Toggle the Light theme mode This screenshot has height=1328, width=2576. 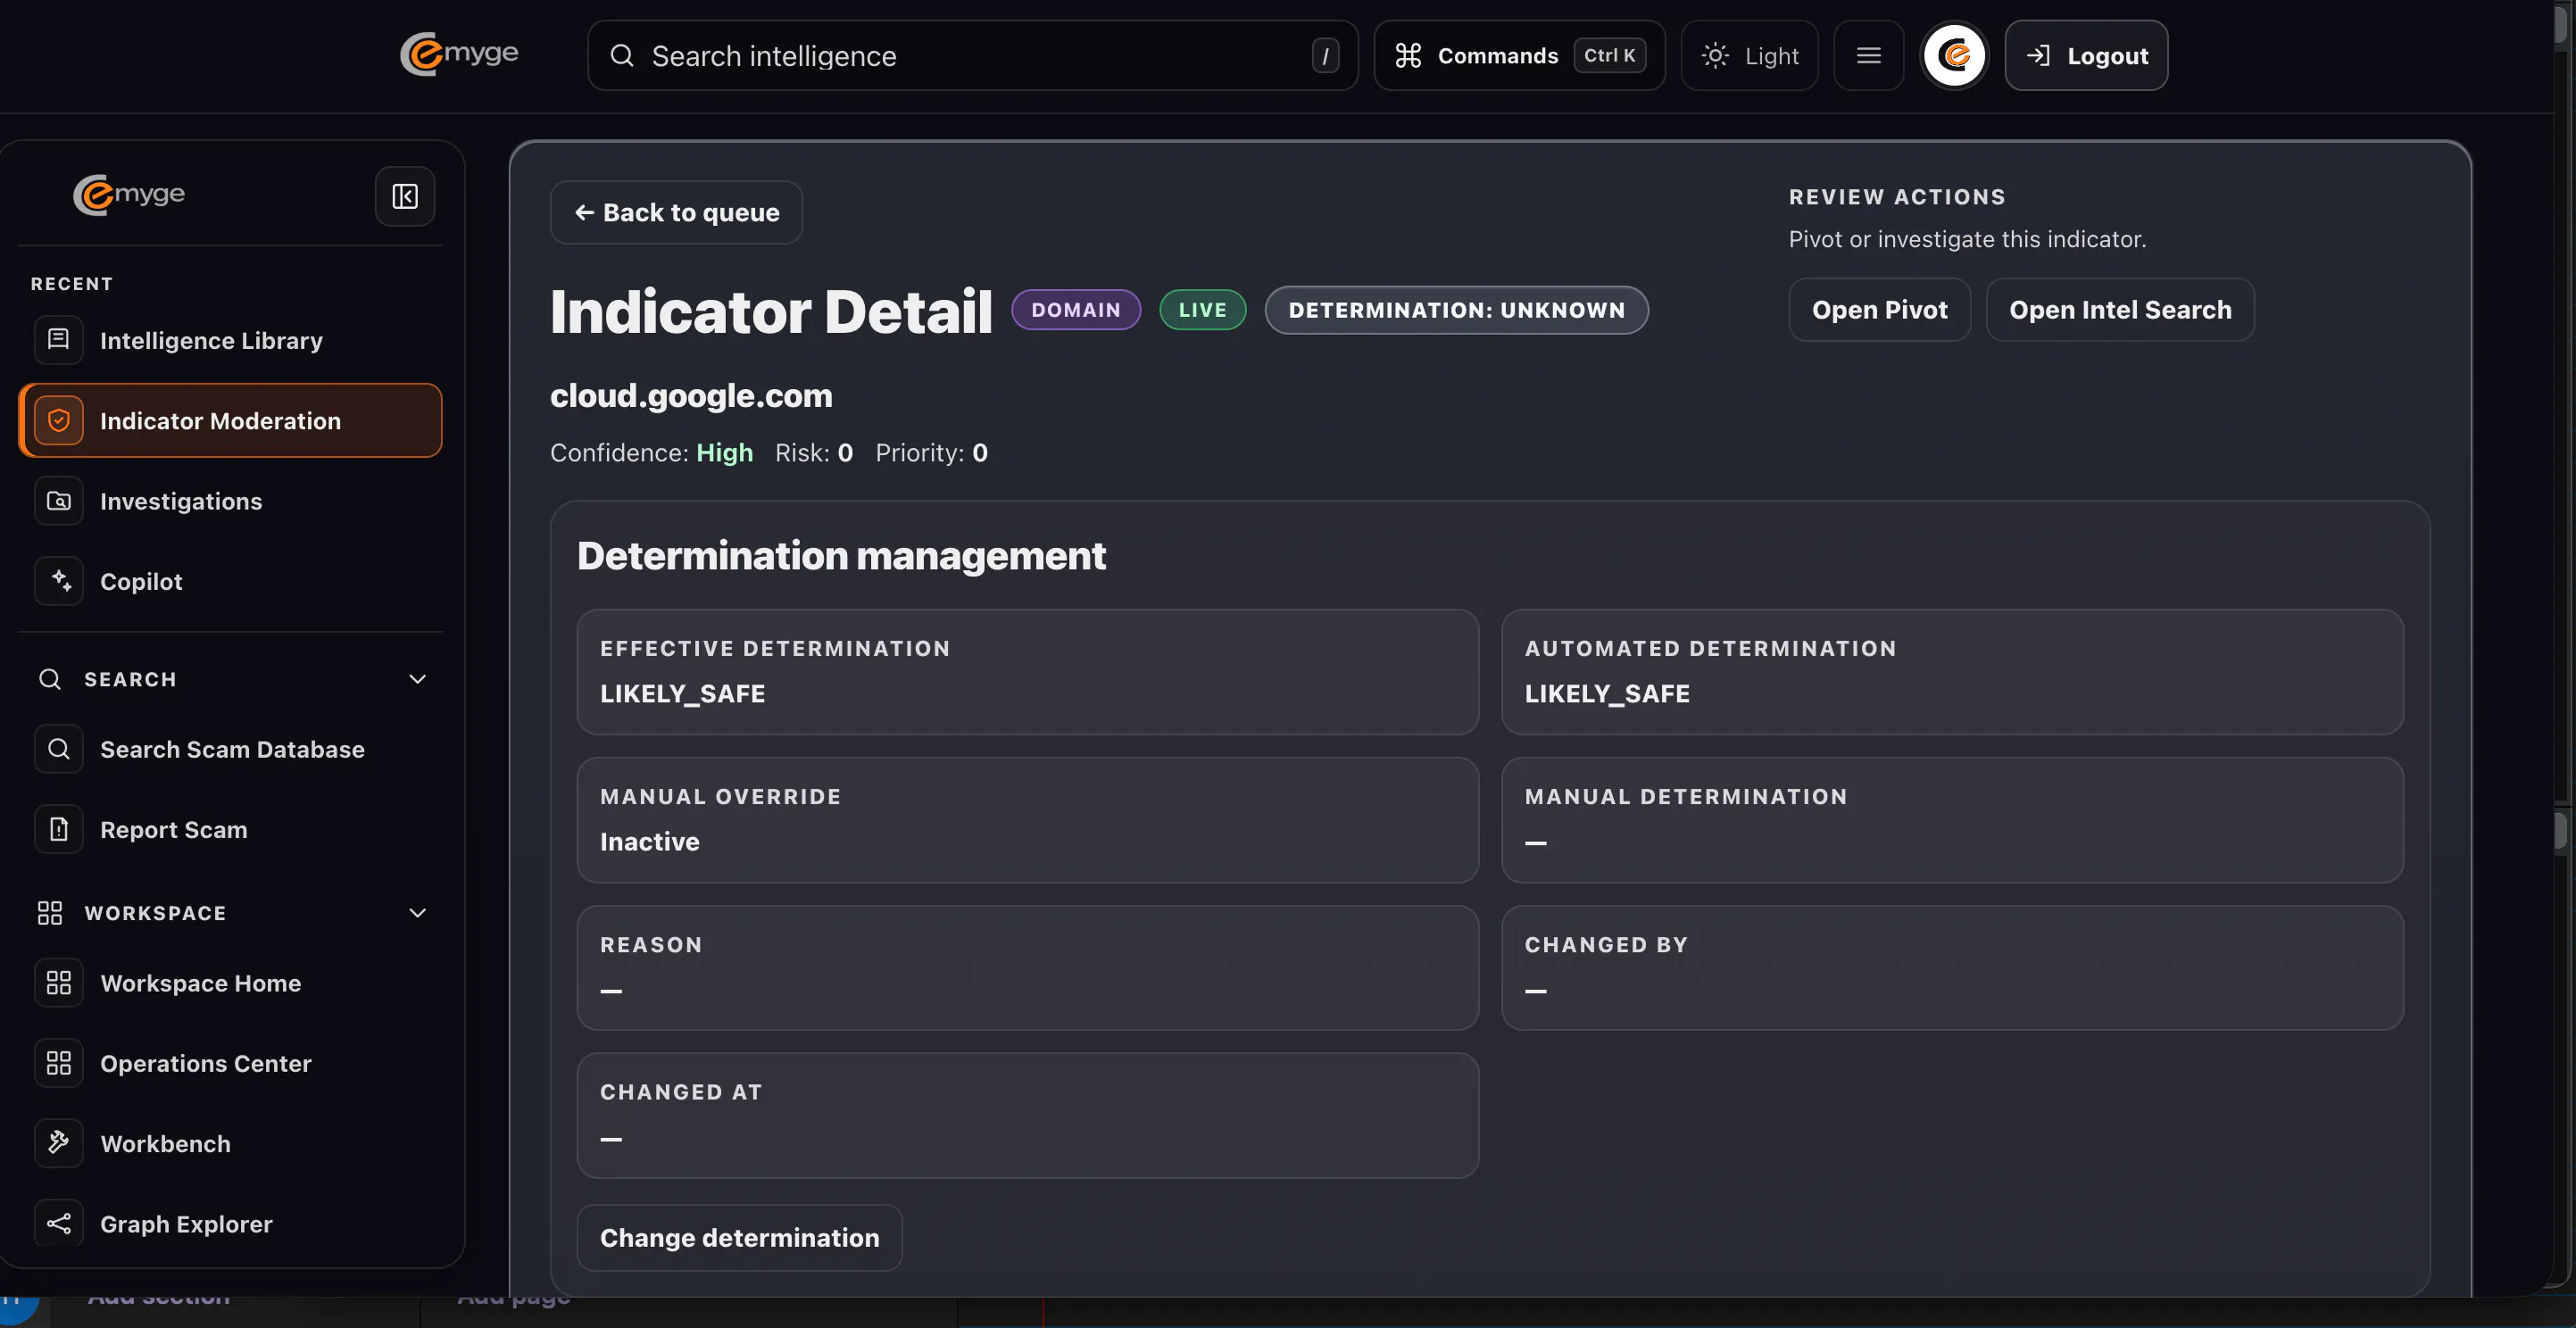coord(1750,56)
